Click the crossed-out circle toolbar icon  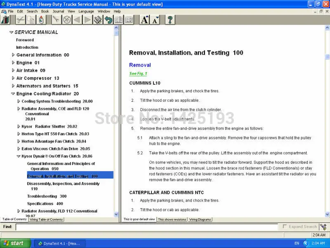click(x=67, y=20)
